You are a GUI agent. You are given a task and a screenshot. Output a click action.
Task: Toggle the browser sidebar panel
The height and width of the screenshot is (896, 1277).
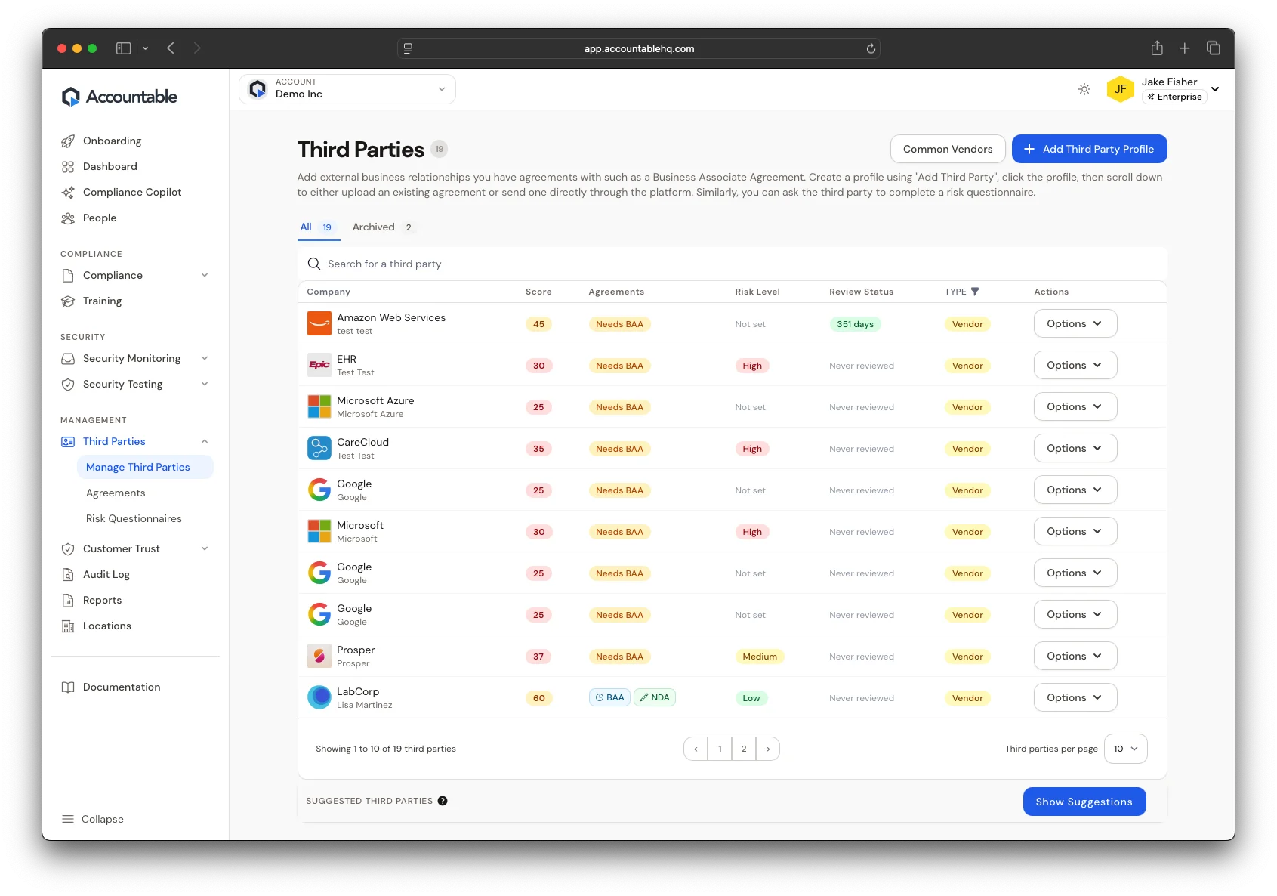124,48
